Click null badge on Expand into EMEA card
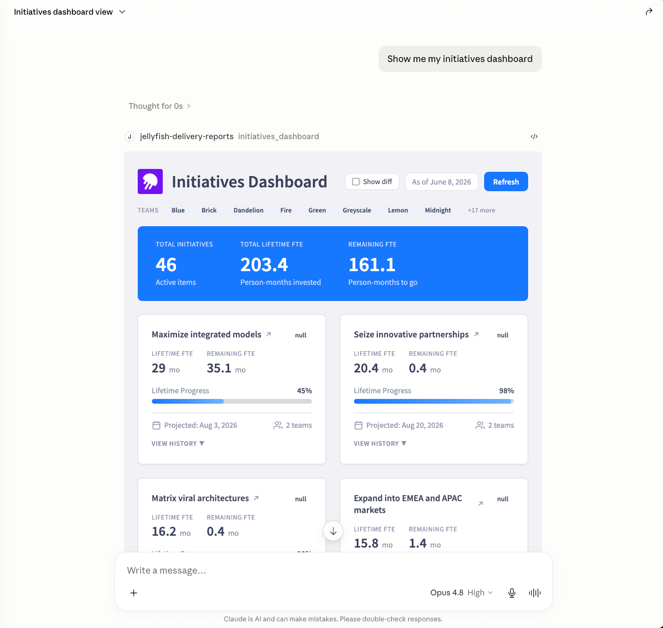Image resolution: width=663 pixels, height=628 pixels. pos(503,499)
